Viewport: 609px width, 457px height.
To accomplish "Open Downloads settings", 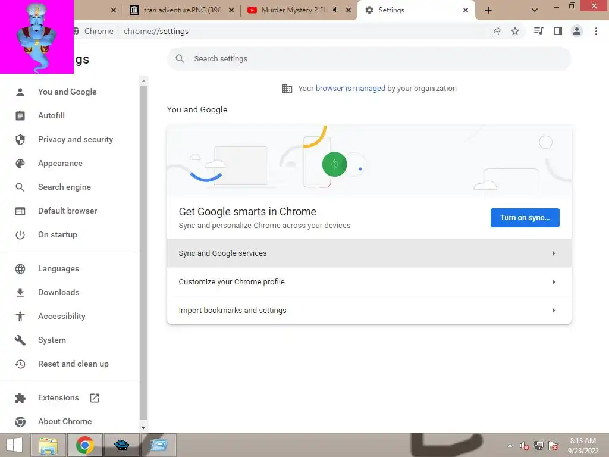I will tap(59, 292).
